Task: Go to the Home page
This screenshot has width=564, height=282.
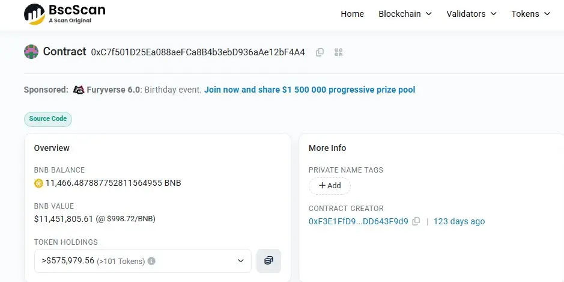Action: pyautogui.click(x=352, y=14)
